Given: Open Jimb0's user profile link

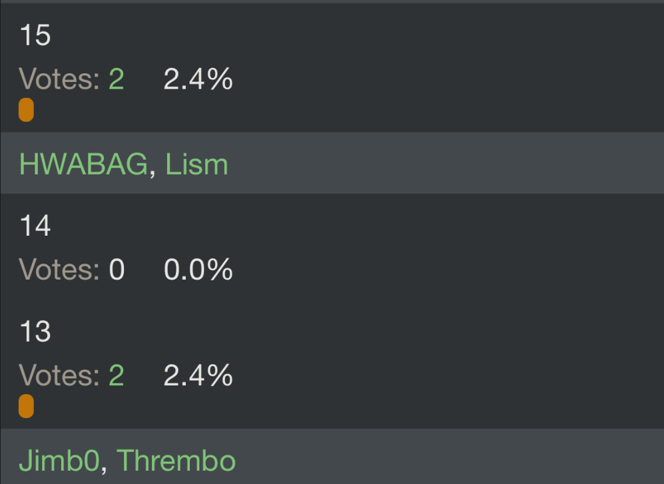Looking at the screenshot, I should [x=59, y=460].
